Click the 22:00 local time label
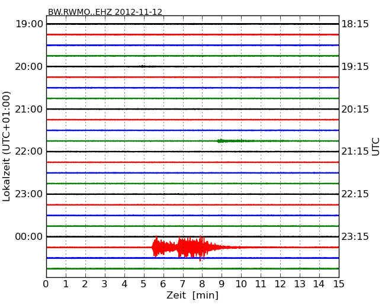 pyautogui.click(x=29, y=152)
